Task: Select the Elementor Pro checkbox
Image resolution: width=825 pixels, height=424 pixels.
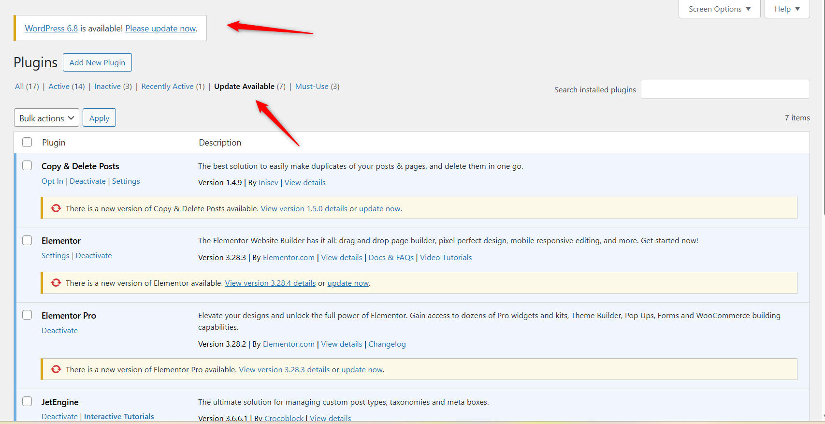Action: click(27, 315)
